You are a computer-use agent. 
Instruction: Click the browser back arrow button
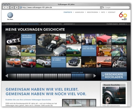(5, 7)
